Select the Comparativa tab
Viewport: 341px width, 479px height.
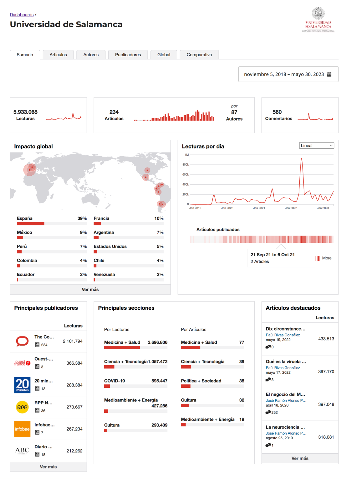199,55
